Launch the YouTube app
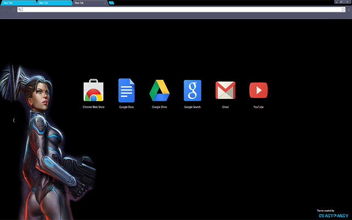352x220 pixels. (258, 90)
